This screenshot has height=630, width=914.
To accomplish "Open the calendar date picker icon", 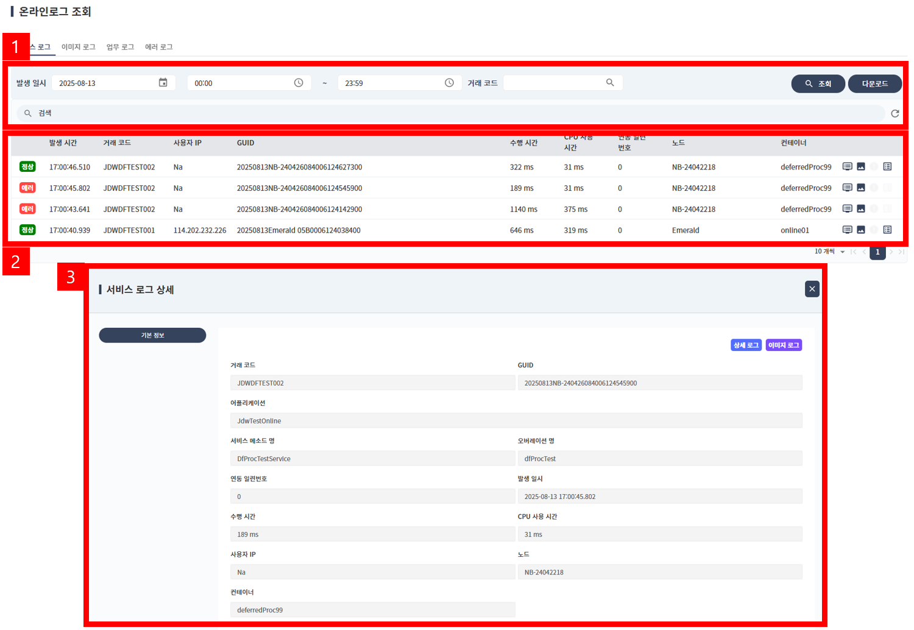I will click(163, 83).
